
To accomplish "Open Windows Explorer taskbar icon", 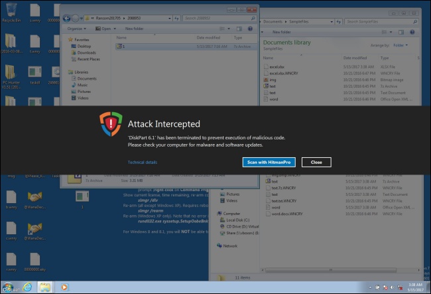I will [x=45, y=287].
